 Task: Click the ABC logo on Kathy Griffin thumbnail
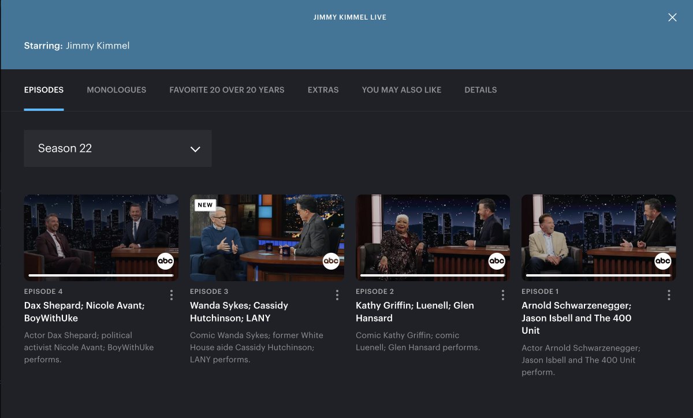497,262
